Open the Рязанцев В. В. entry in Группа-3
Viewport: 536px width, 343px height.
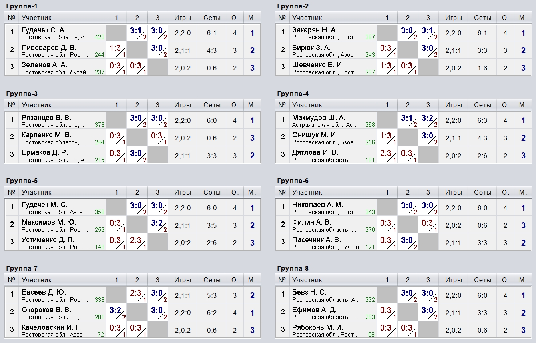point(46,118)
